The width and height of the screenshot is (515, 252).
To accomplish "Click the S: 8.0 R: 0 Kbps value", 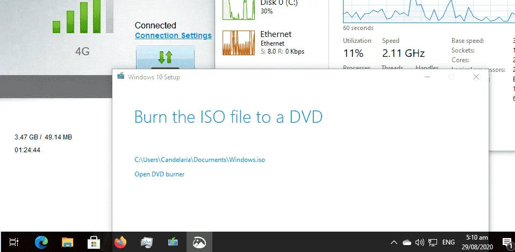I will pos(282,51).
